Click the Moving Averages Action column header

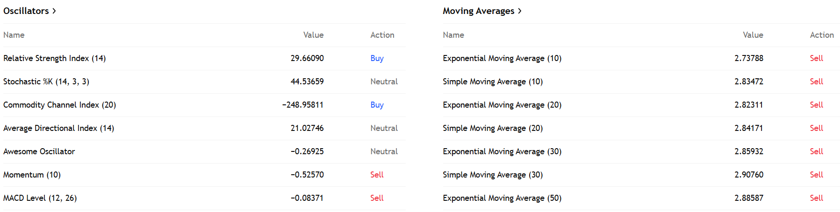pos(821,35)
